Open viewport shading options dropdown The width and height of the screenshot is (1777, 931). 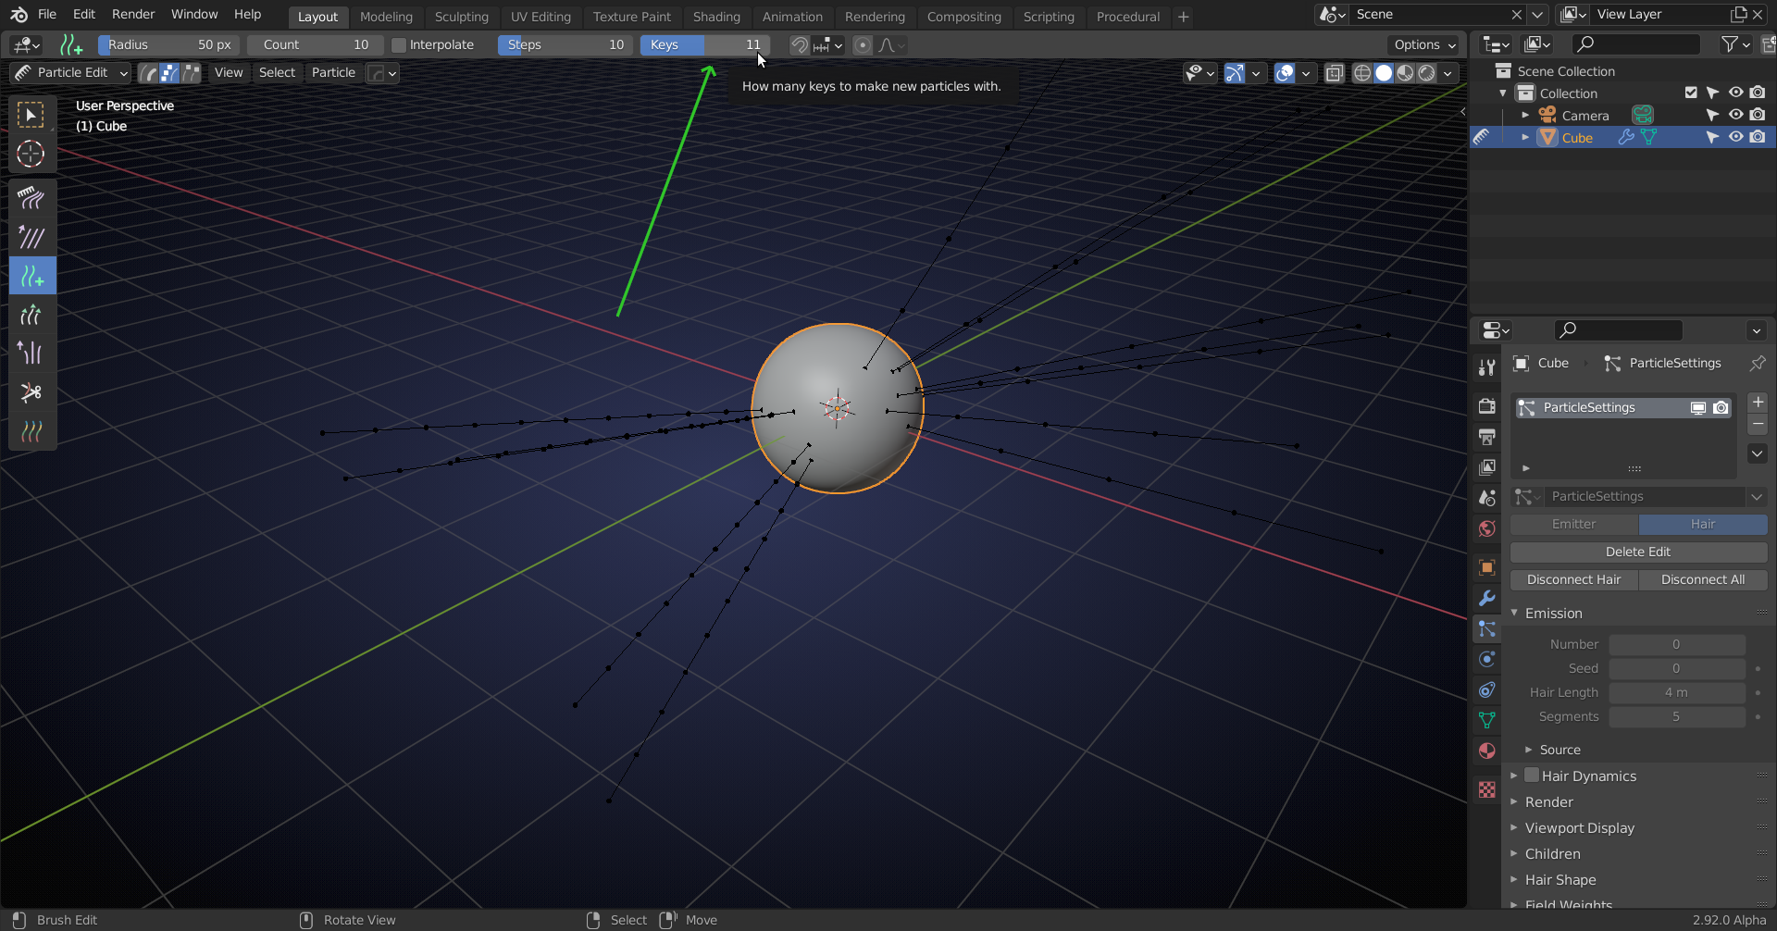(x=1448, y=73)
